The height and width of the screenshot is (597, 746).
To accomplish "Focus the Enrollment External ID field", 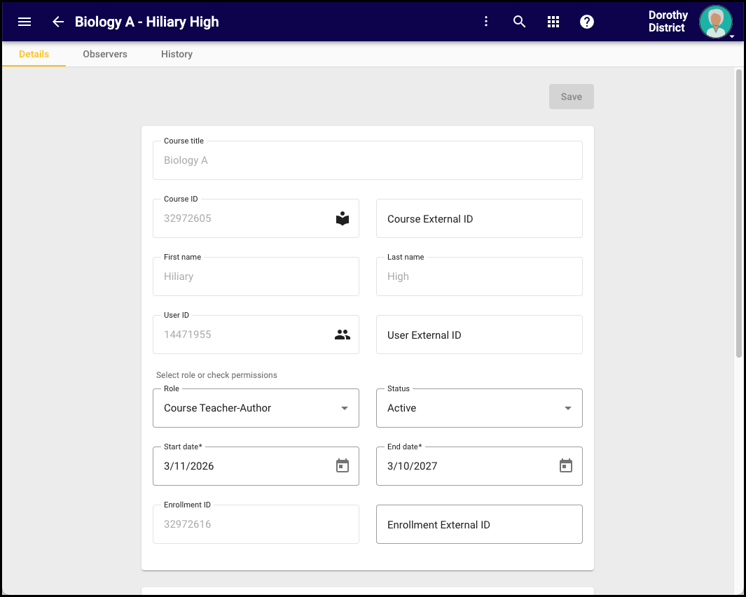I will point(479,524).
